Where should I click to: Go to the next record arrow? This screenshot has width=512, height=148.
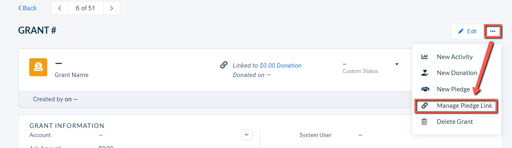(x=112, y=8)
